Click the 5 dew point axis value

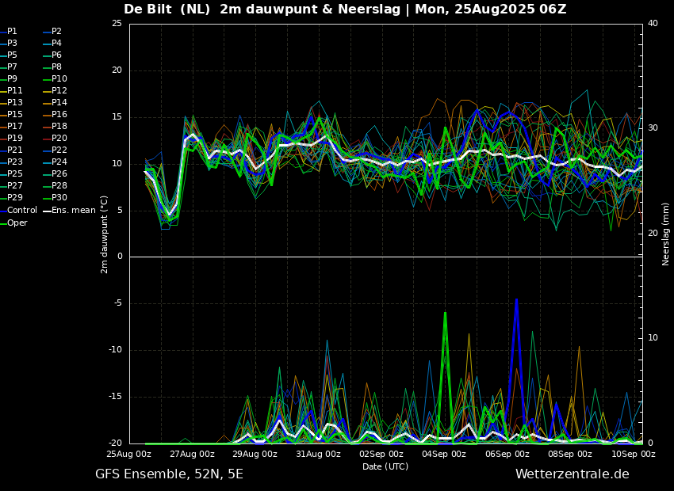(x=120, y=211)
